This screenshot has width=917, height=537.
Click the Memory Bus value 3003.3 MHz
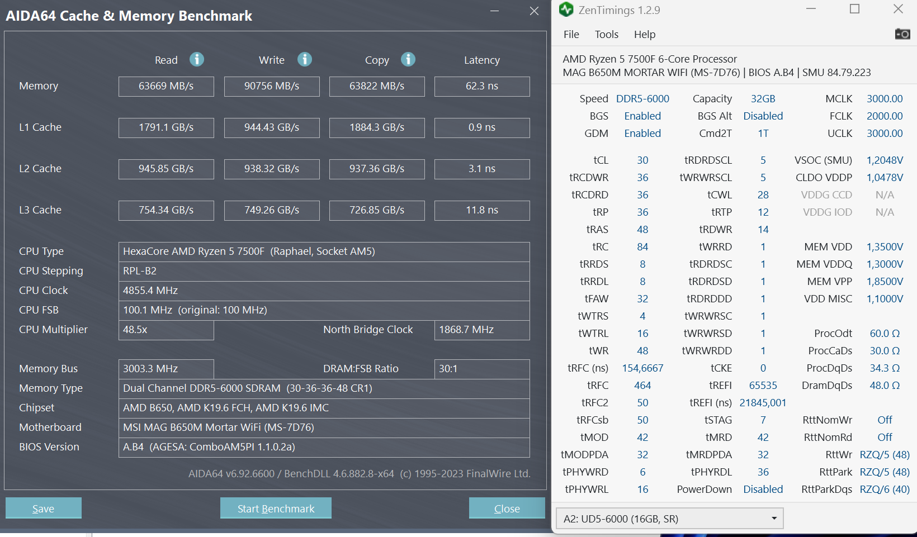coord(166,369)
